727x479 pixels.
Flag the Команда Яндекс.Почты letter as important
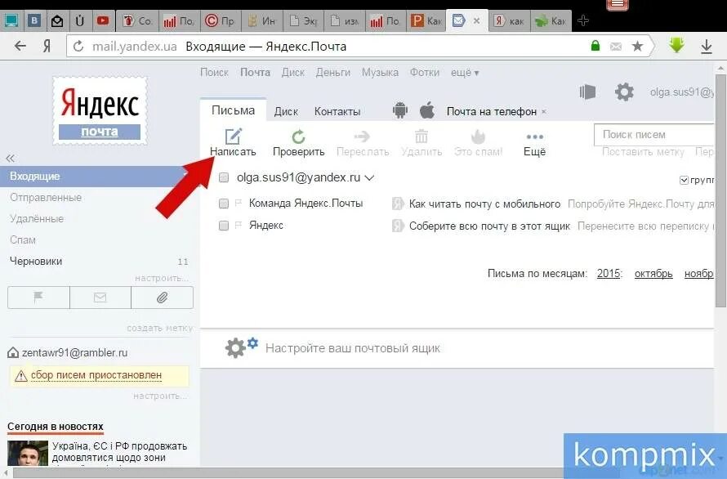coord(239,203)
